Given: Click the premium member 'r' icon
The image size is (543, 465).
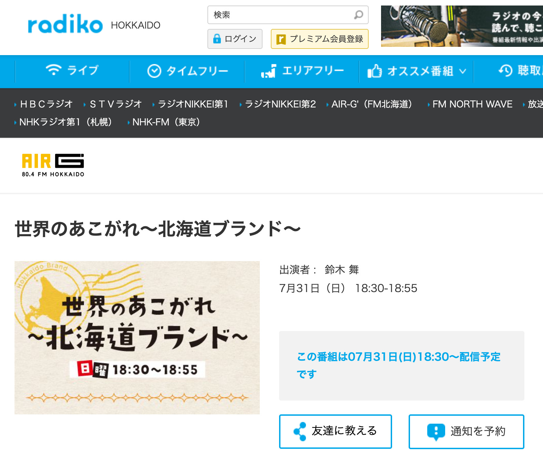Looking at the screenshot, I should 281,39.
